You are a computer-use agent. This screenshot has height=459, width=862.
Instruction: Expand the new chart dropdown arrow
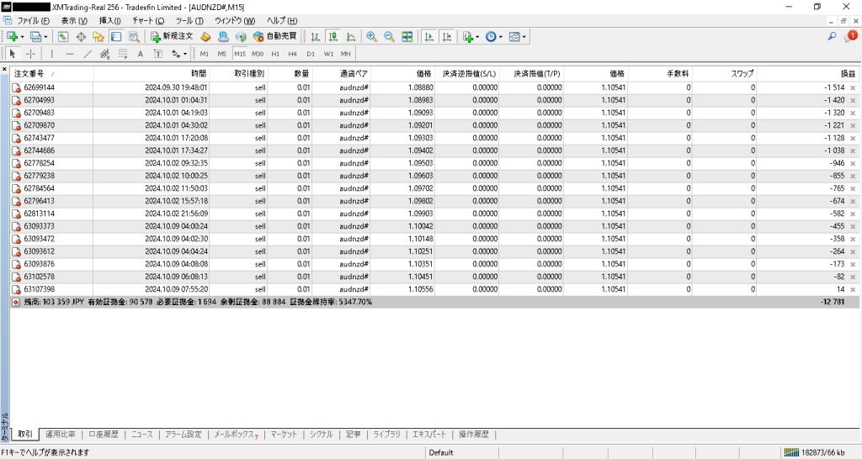(23, 37)
